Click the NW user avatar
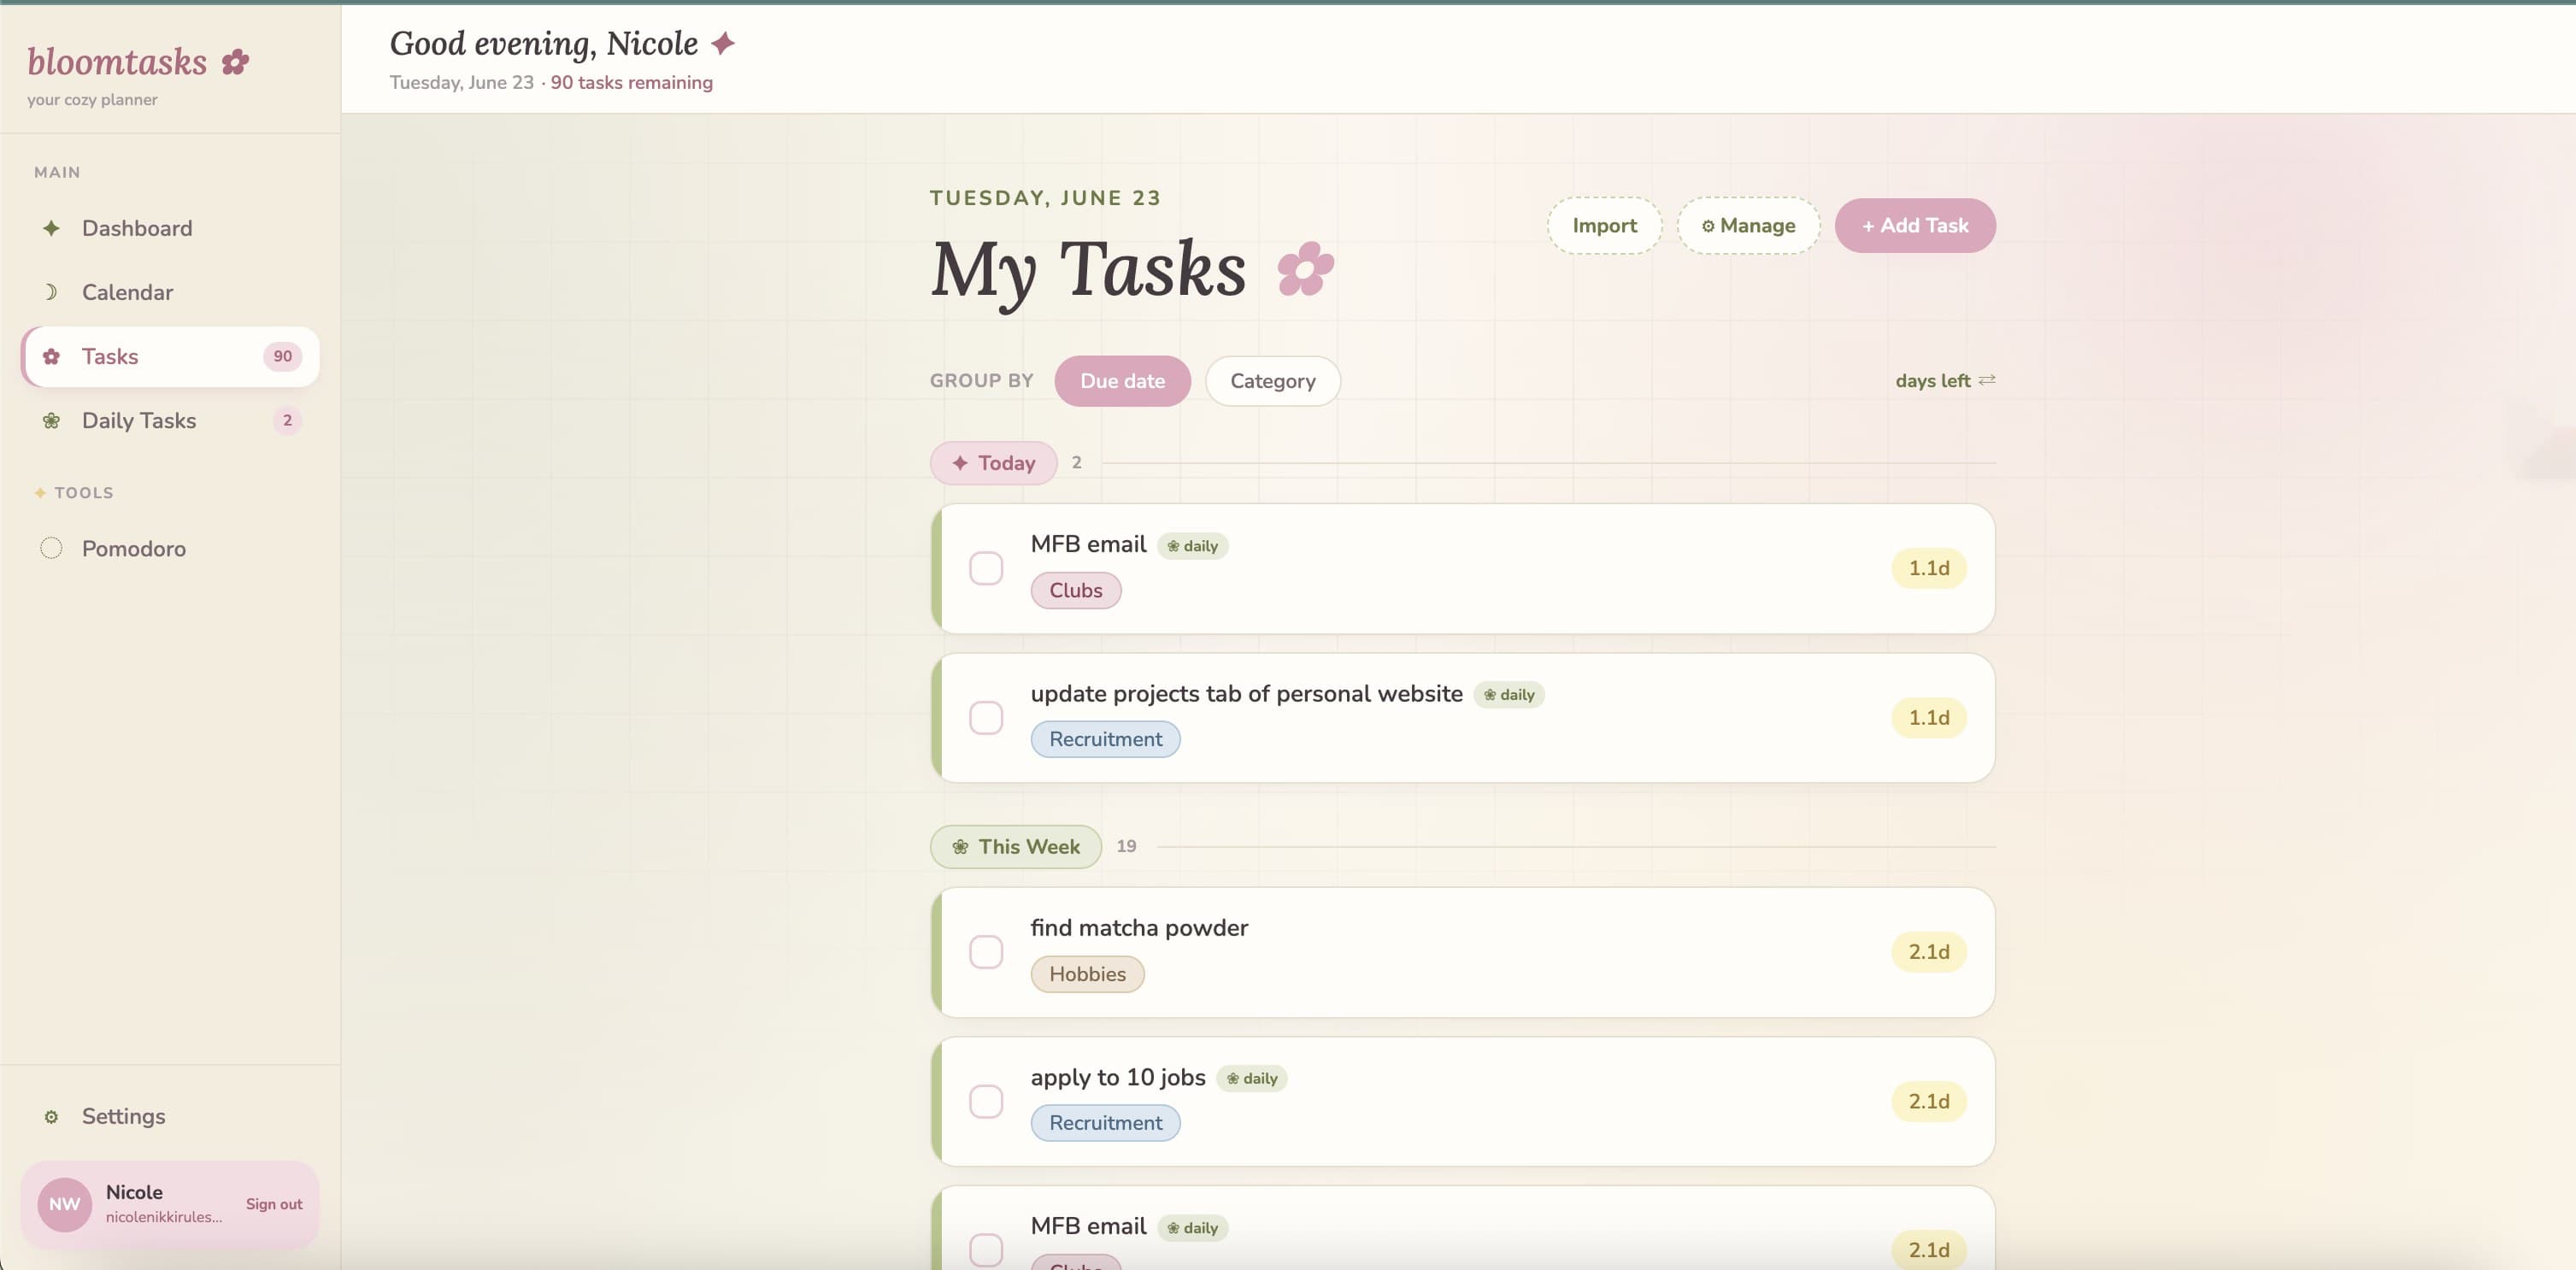Image resolution: width=2576 pixels, height=1270 pixels. [x=65, y=1204]
